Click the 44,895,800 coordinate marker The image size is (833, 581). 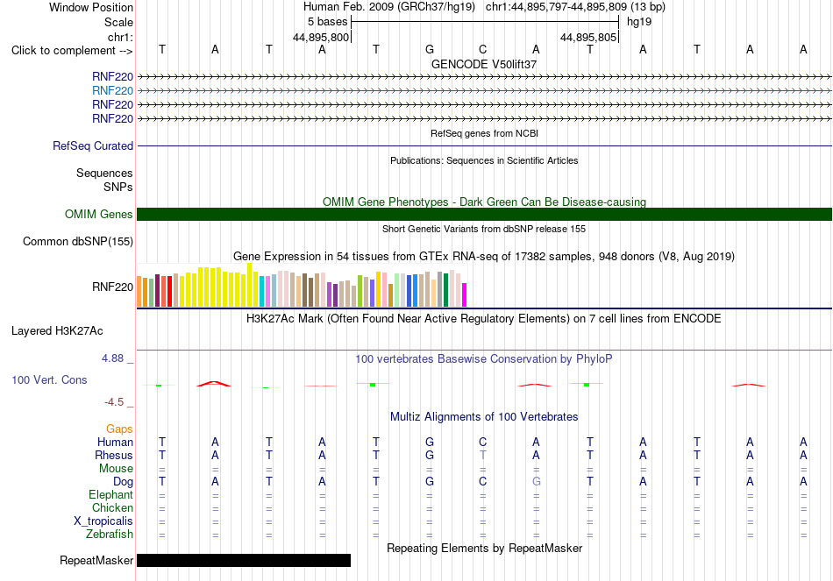[321, 37]
